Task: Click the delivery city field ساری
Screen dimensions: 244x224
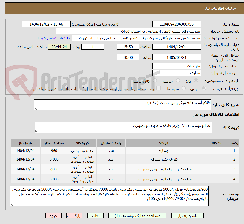Action: [x=177, y=73]
